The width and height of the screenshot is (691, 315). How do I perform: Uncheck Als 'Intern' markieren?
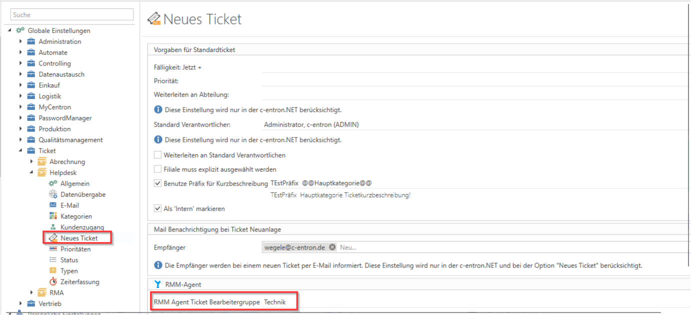[158, 208]
